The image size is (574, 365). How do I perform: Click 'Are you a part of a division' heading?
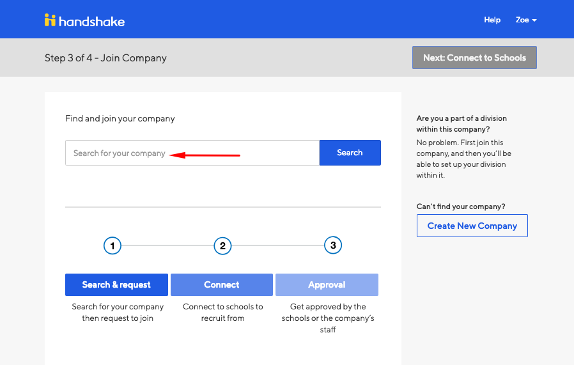coord(462,123)
